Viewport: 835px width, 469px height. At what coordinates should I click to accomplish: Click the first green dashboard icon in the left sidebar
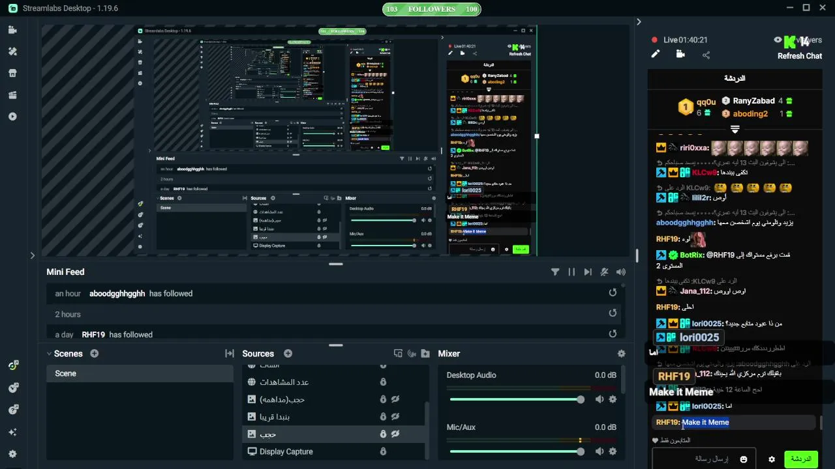12,365
